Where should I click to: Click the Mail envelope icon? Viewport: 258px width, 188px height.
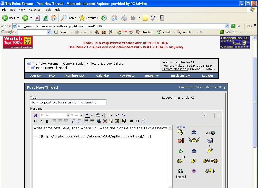pyautogui.click(x=114, y=18)
